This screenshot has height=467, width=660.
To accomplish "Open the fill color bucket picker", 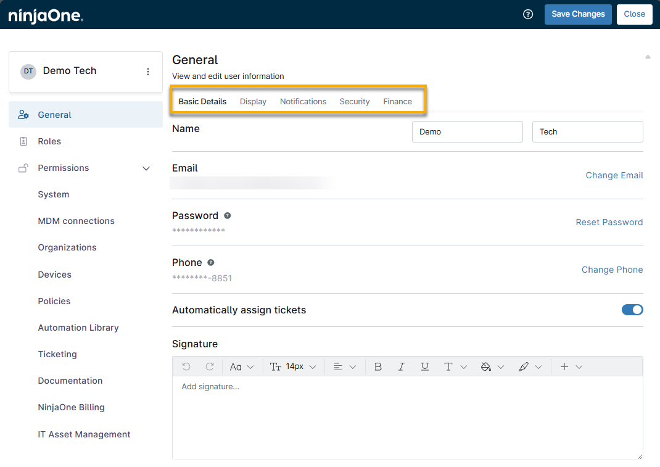I will [492, 366].
